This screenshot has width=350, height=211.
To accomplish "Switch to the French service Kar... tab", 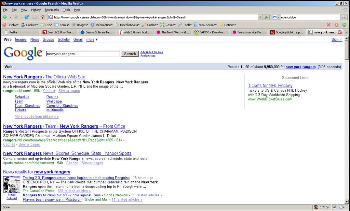I will 249,32.
